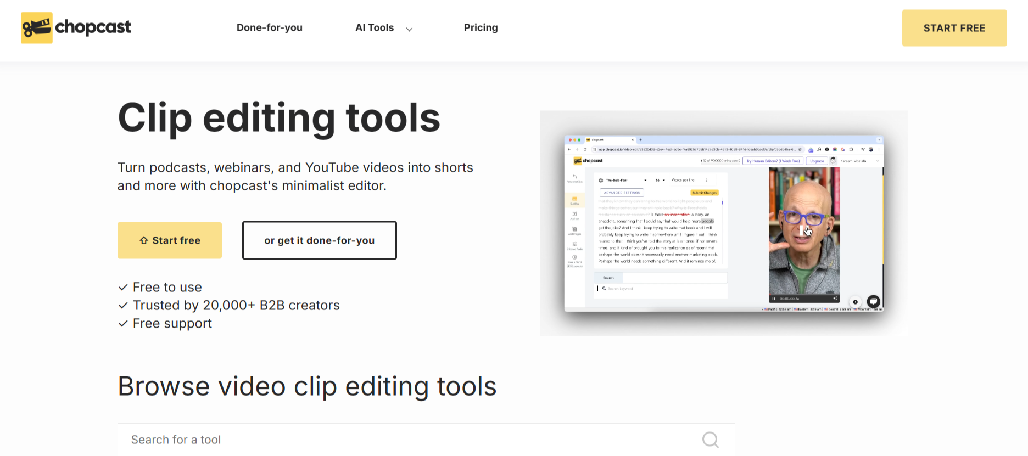Open the Done-for-you menu item
1028x456 pixels.
tap(270, 27)
